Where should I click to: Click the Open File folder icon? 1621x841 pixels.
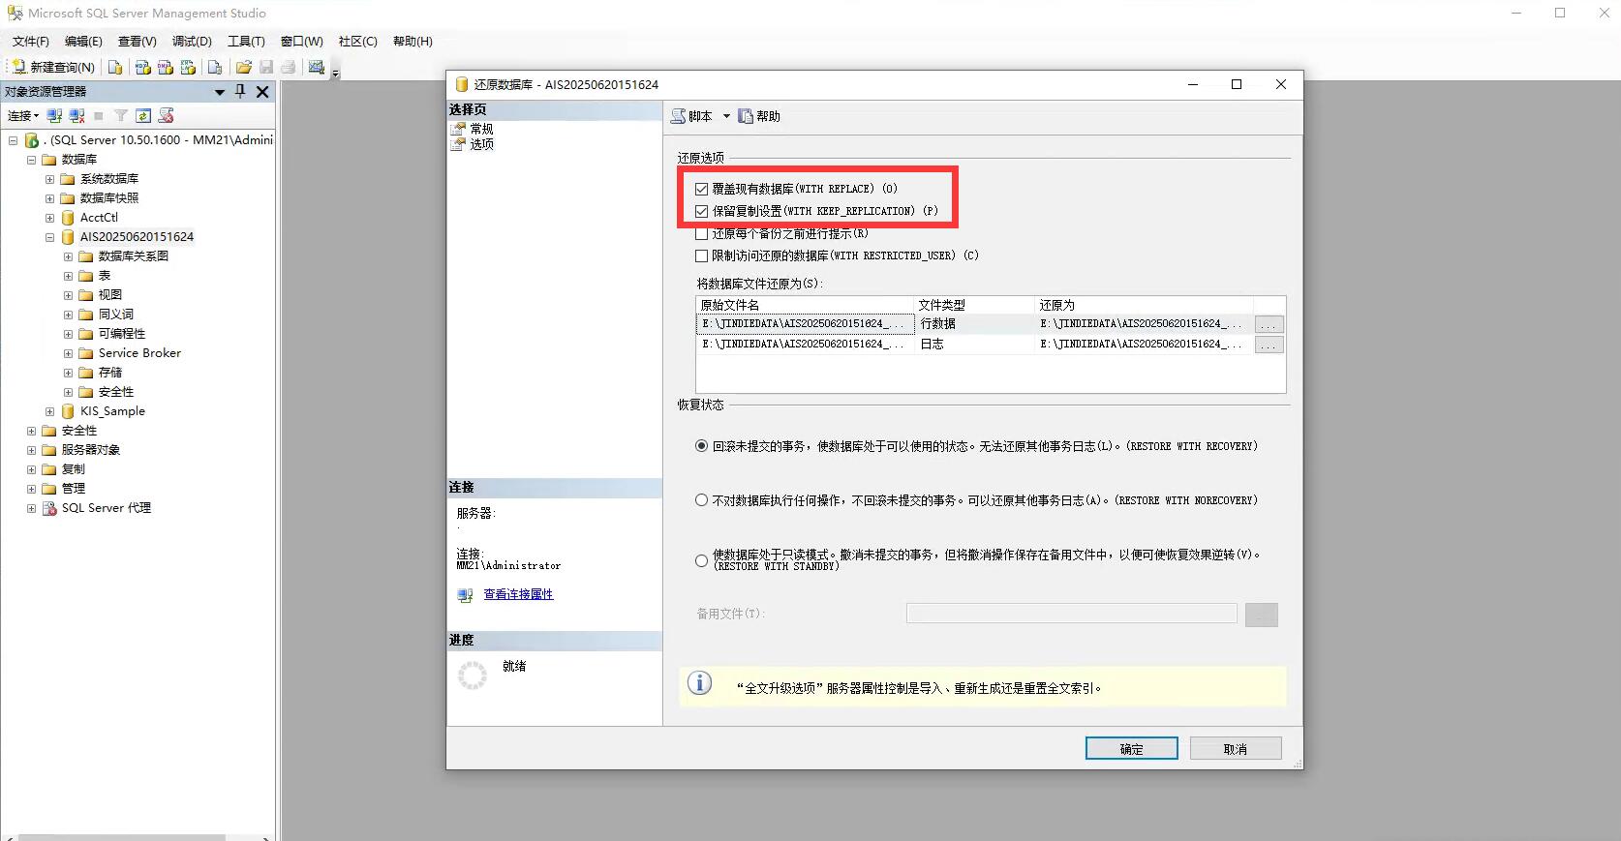pos(244,67)
